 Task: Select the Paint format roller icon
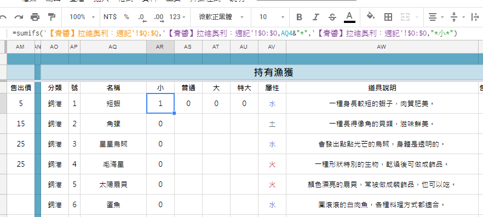click(x=51, y=17)
